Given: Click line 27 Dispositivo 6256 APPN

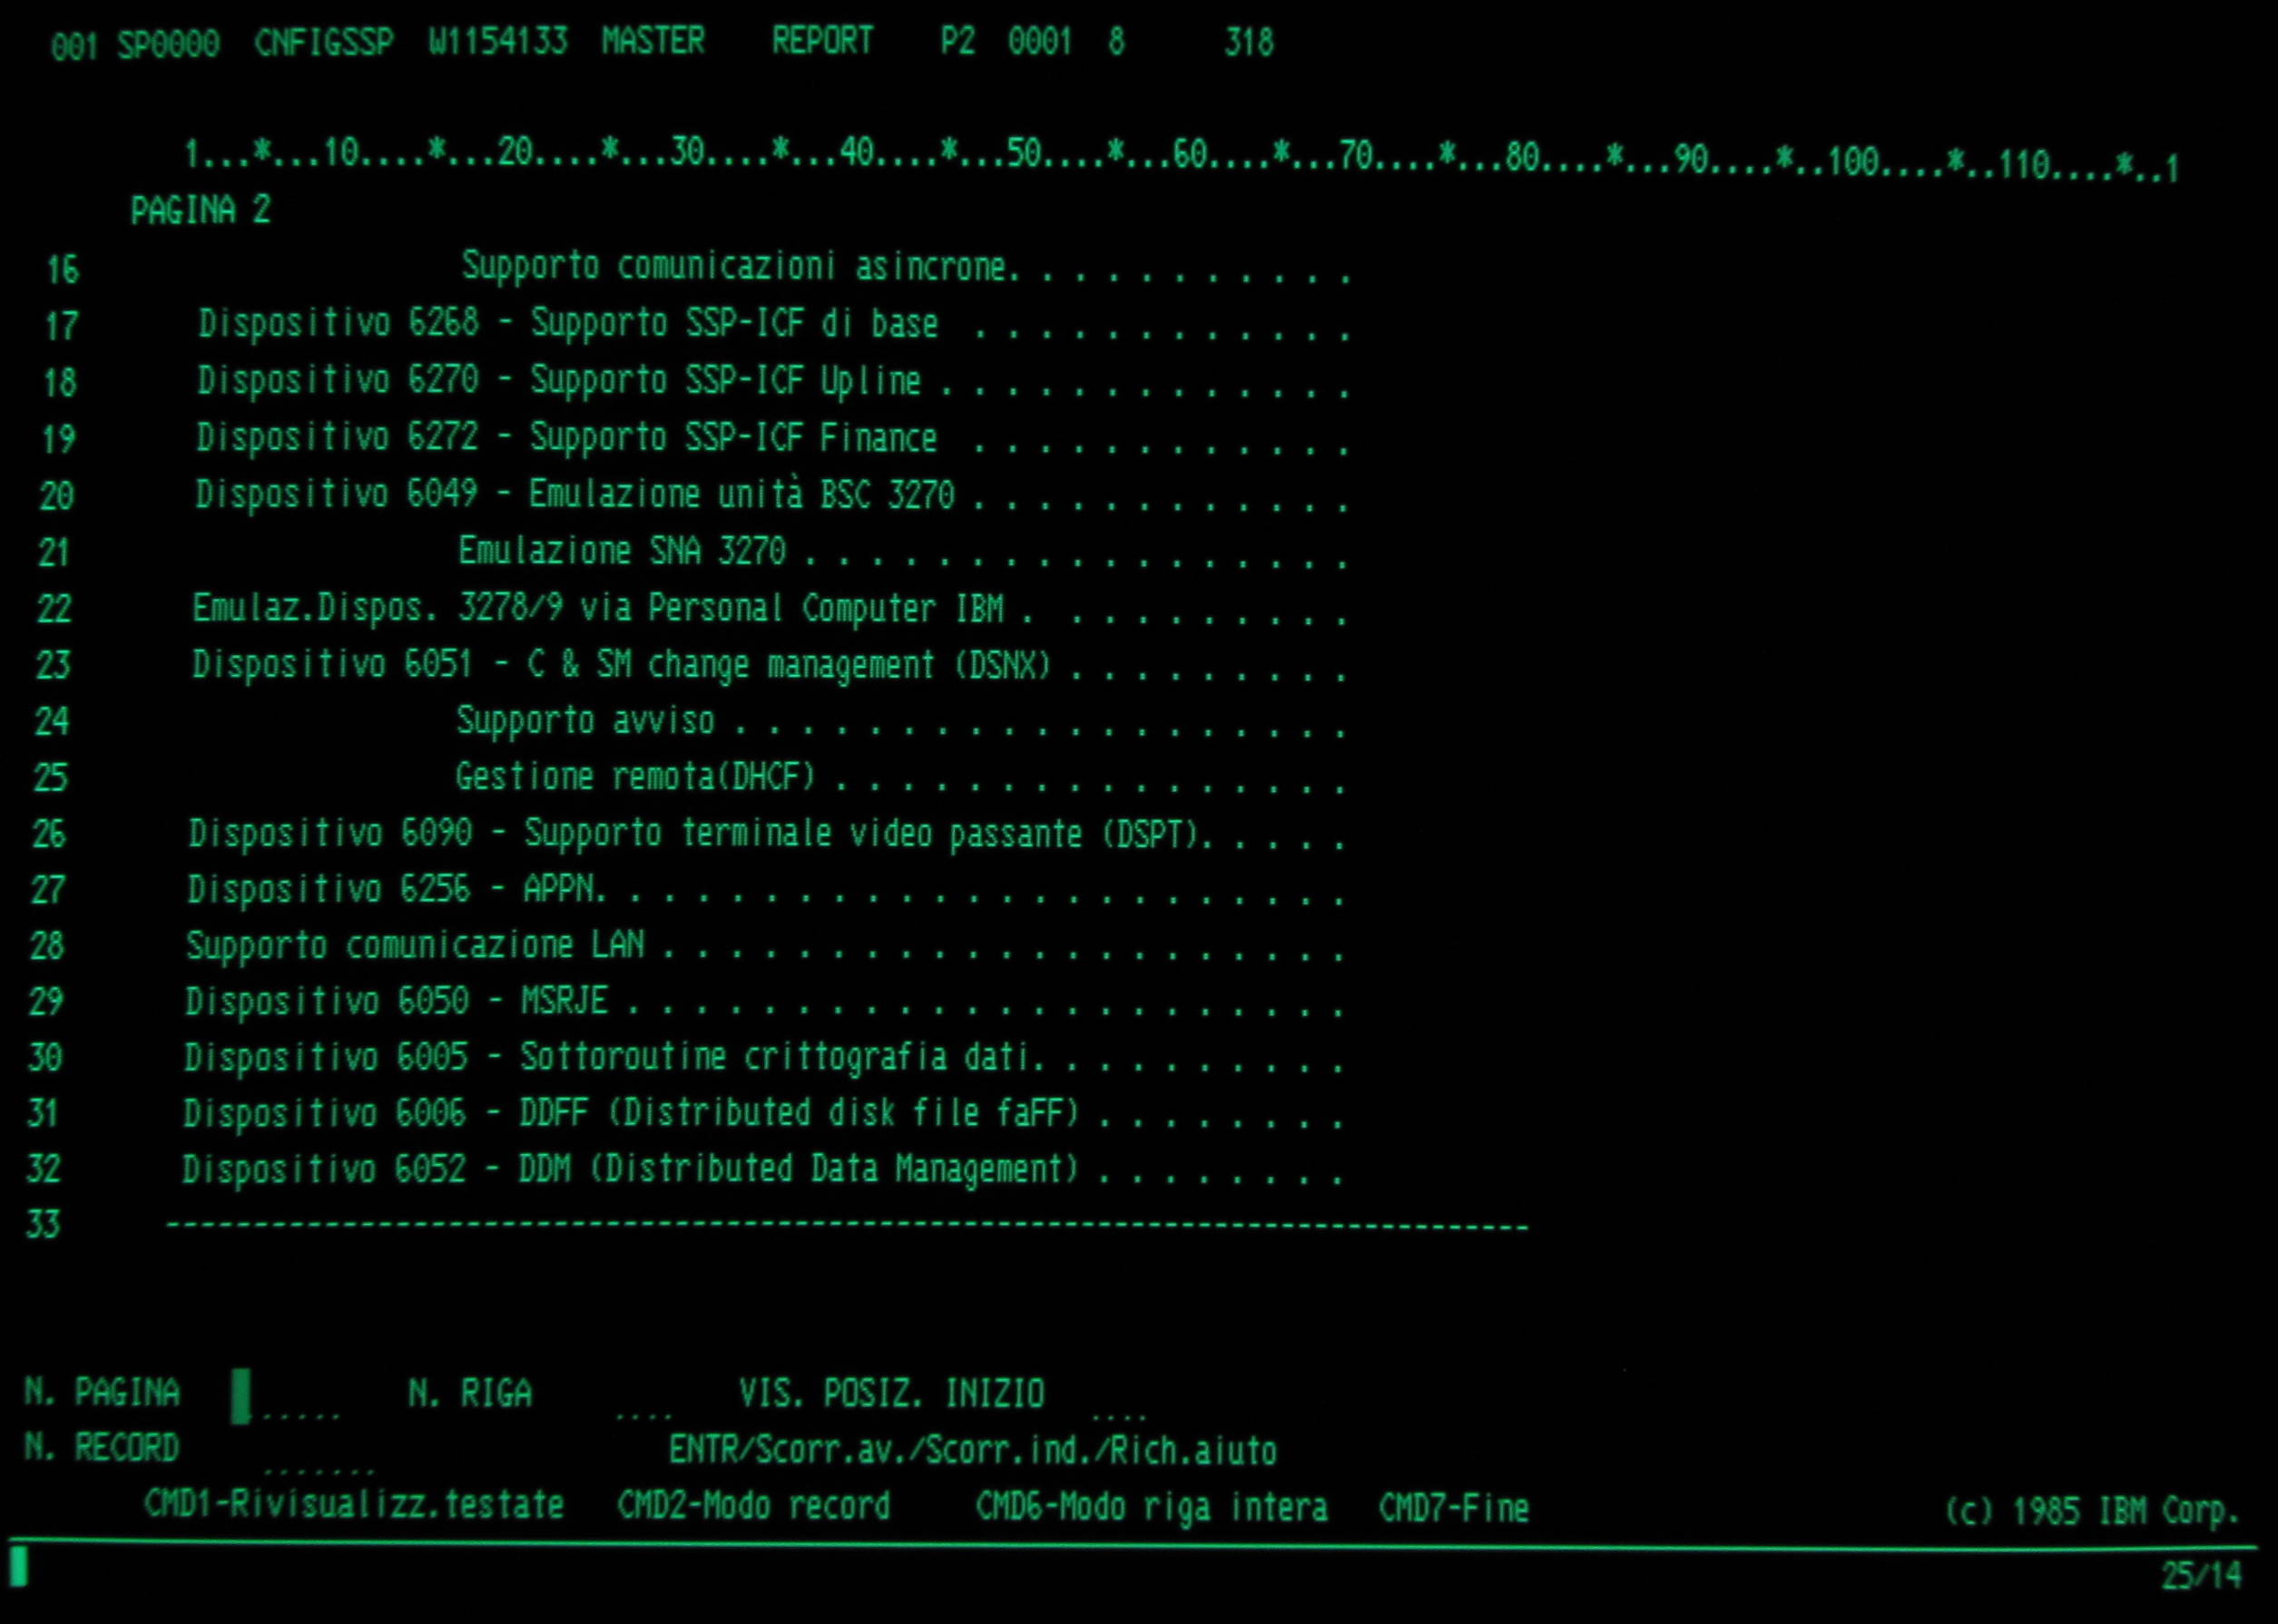Looking at the screenshot, I should click(397, 888).
